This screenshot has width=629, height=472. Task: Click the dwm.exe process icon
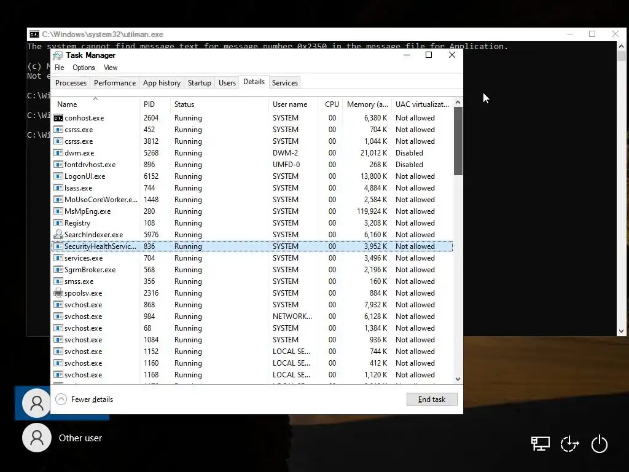[58, 153]
